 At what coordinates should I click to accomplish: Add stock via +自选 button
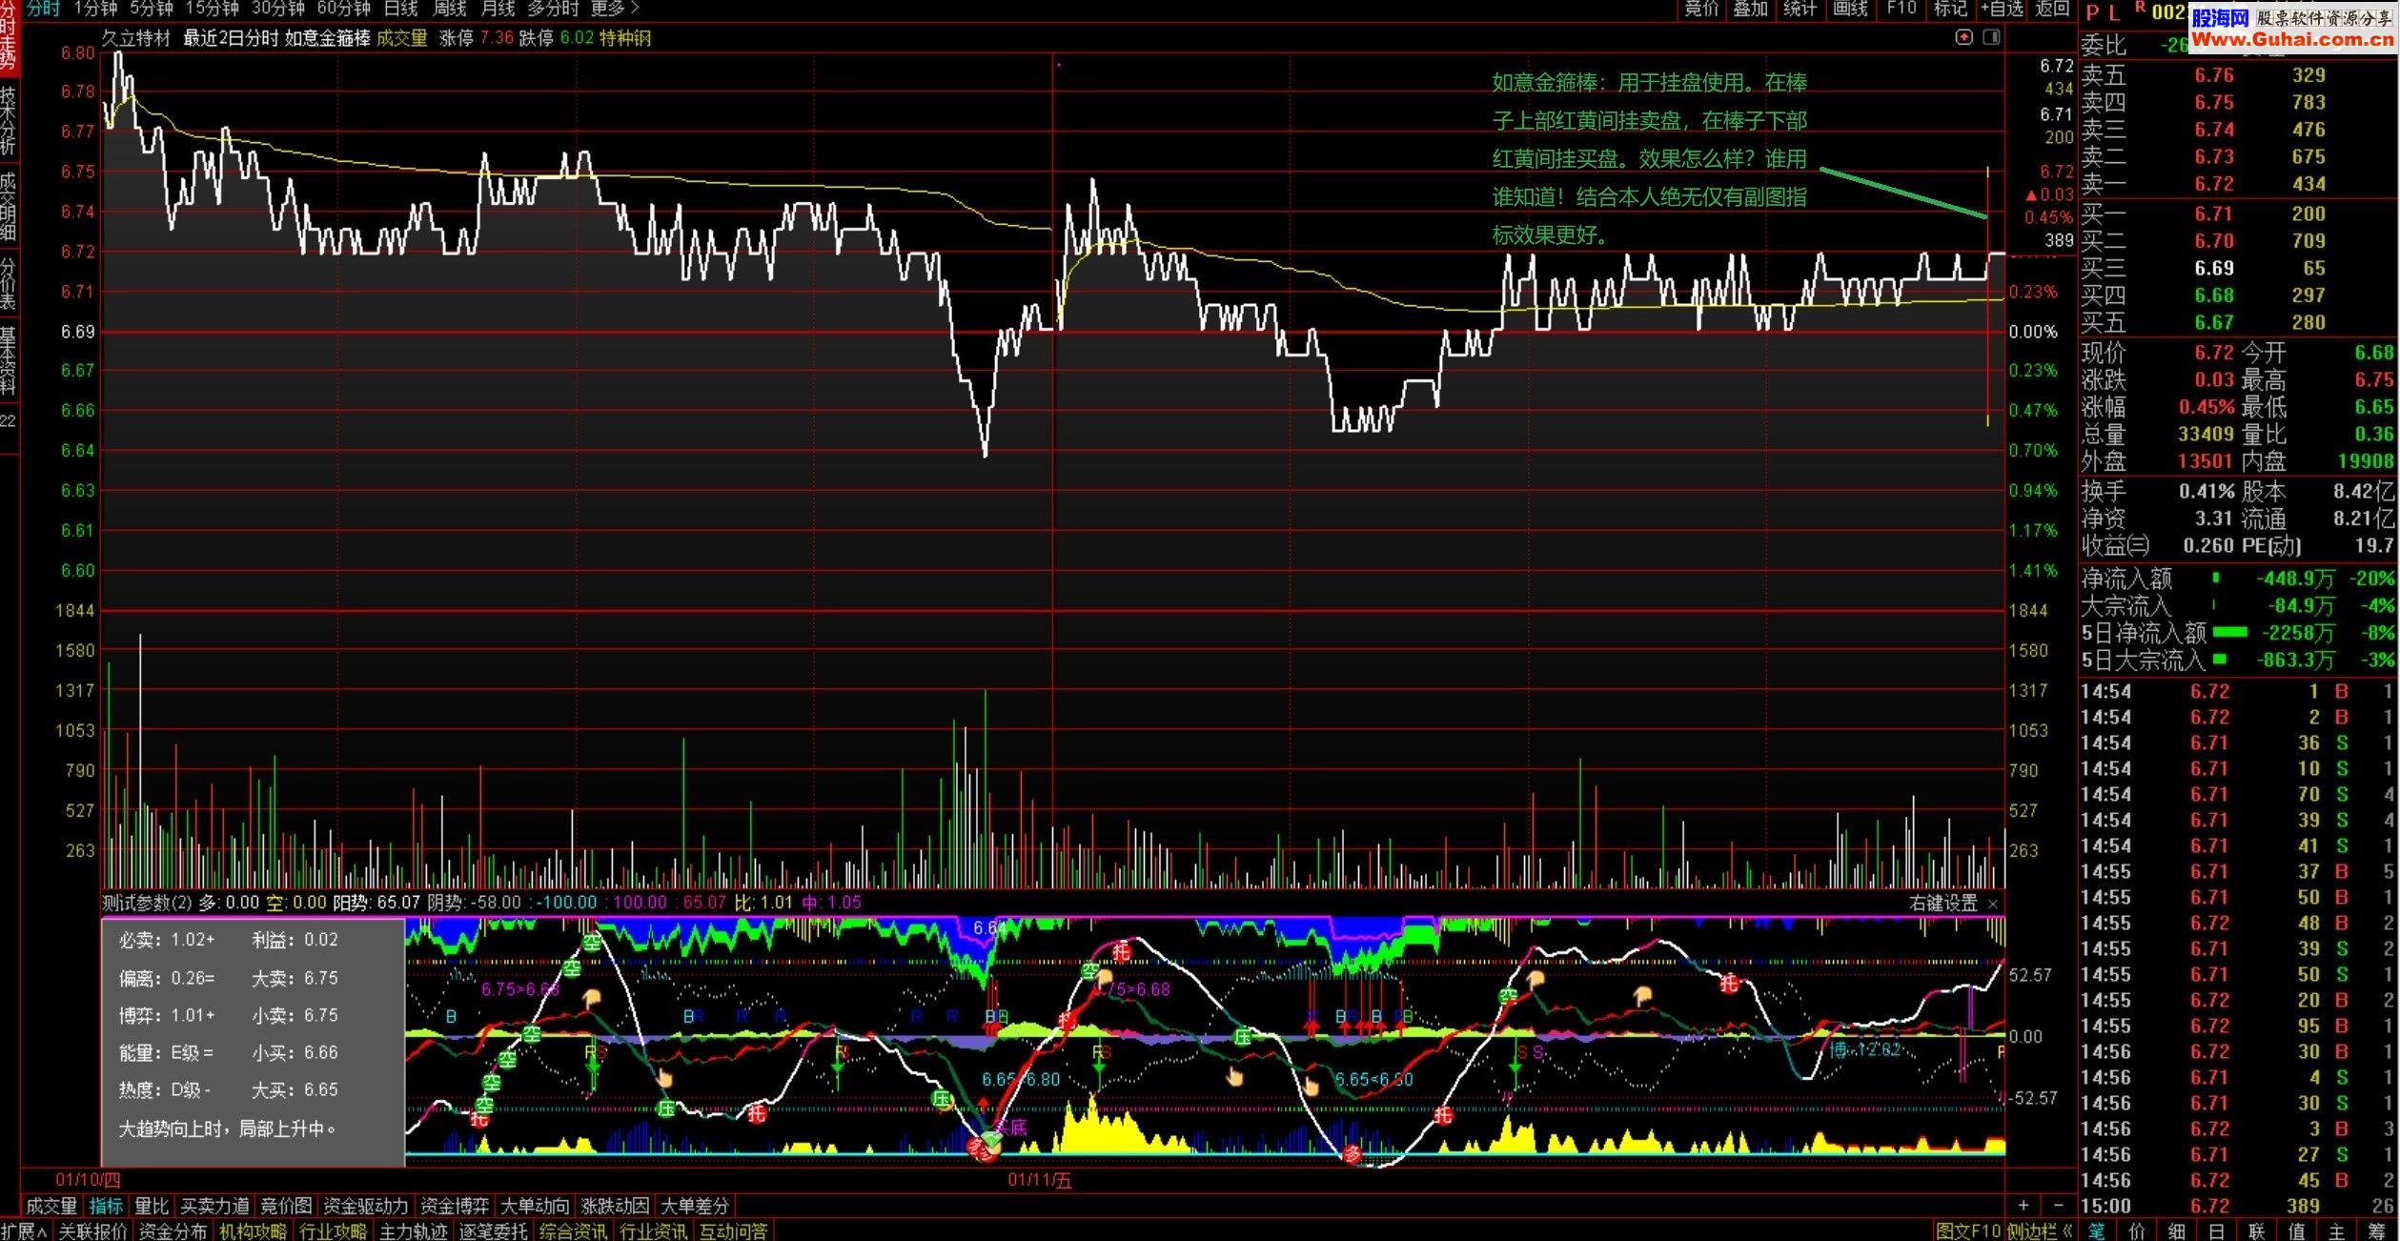coord(2002,9)
